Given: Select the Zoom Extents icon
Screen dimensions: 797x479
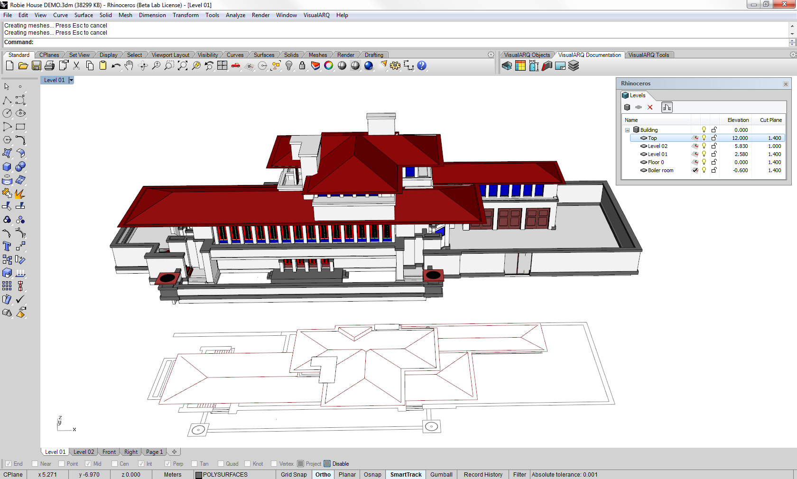Looking at the screenshot, I should (182, 66).
